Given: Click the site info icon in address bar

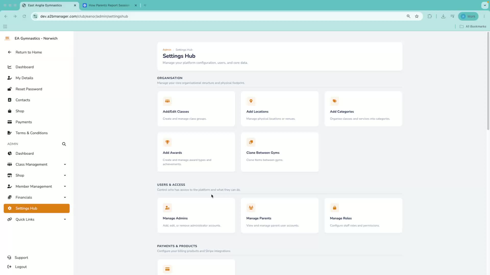Looking at the screenshot, I should 35,16.
